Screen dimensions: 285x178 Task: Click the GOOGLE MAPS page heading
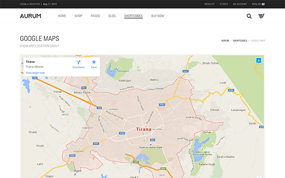(x=40, y=39)
